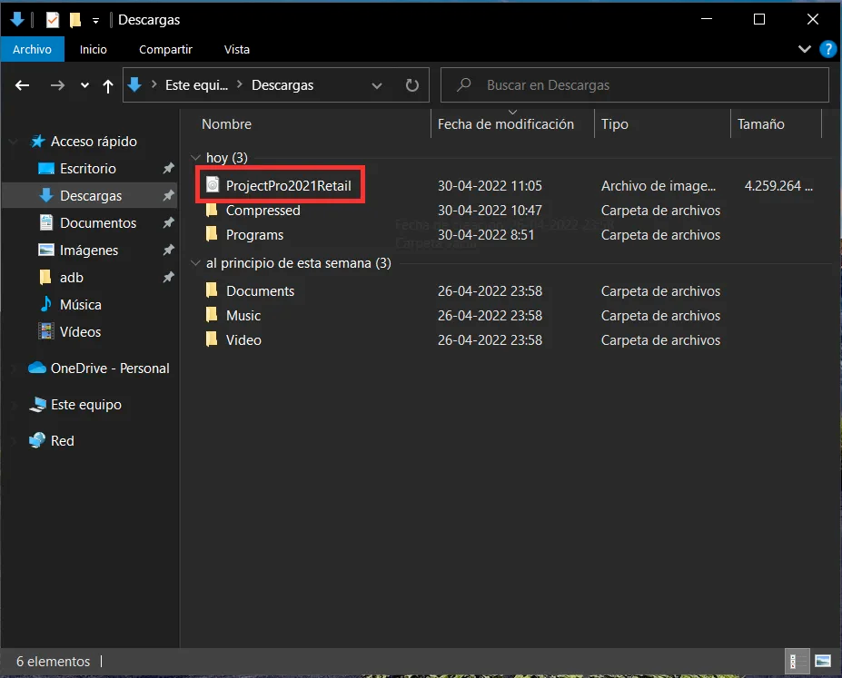
Task: Select Imágenes in the navigation pane
Action: click(89, 250)
